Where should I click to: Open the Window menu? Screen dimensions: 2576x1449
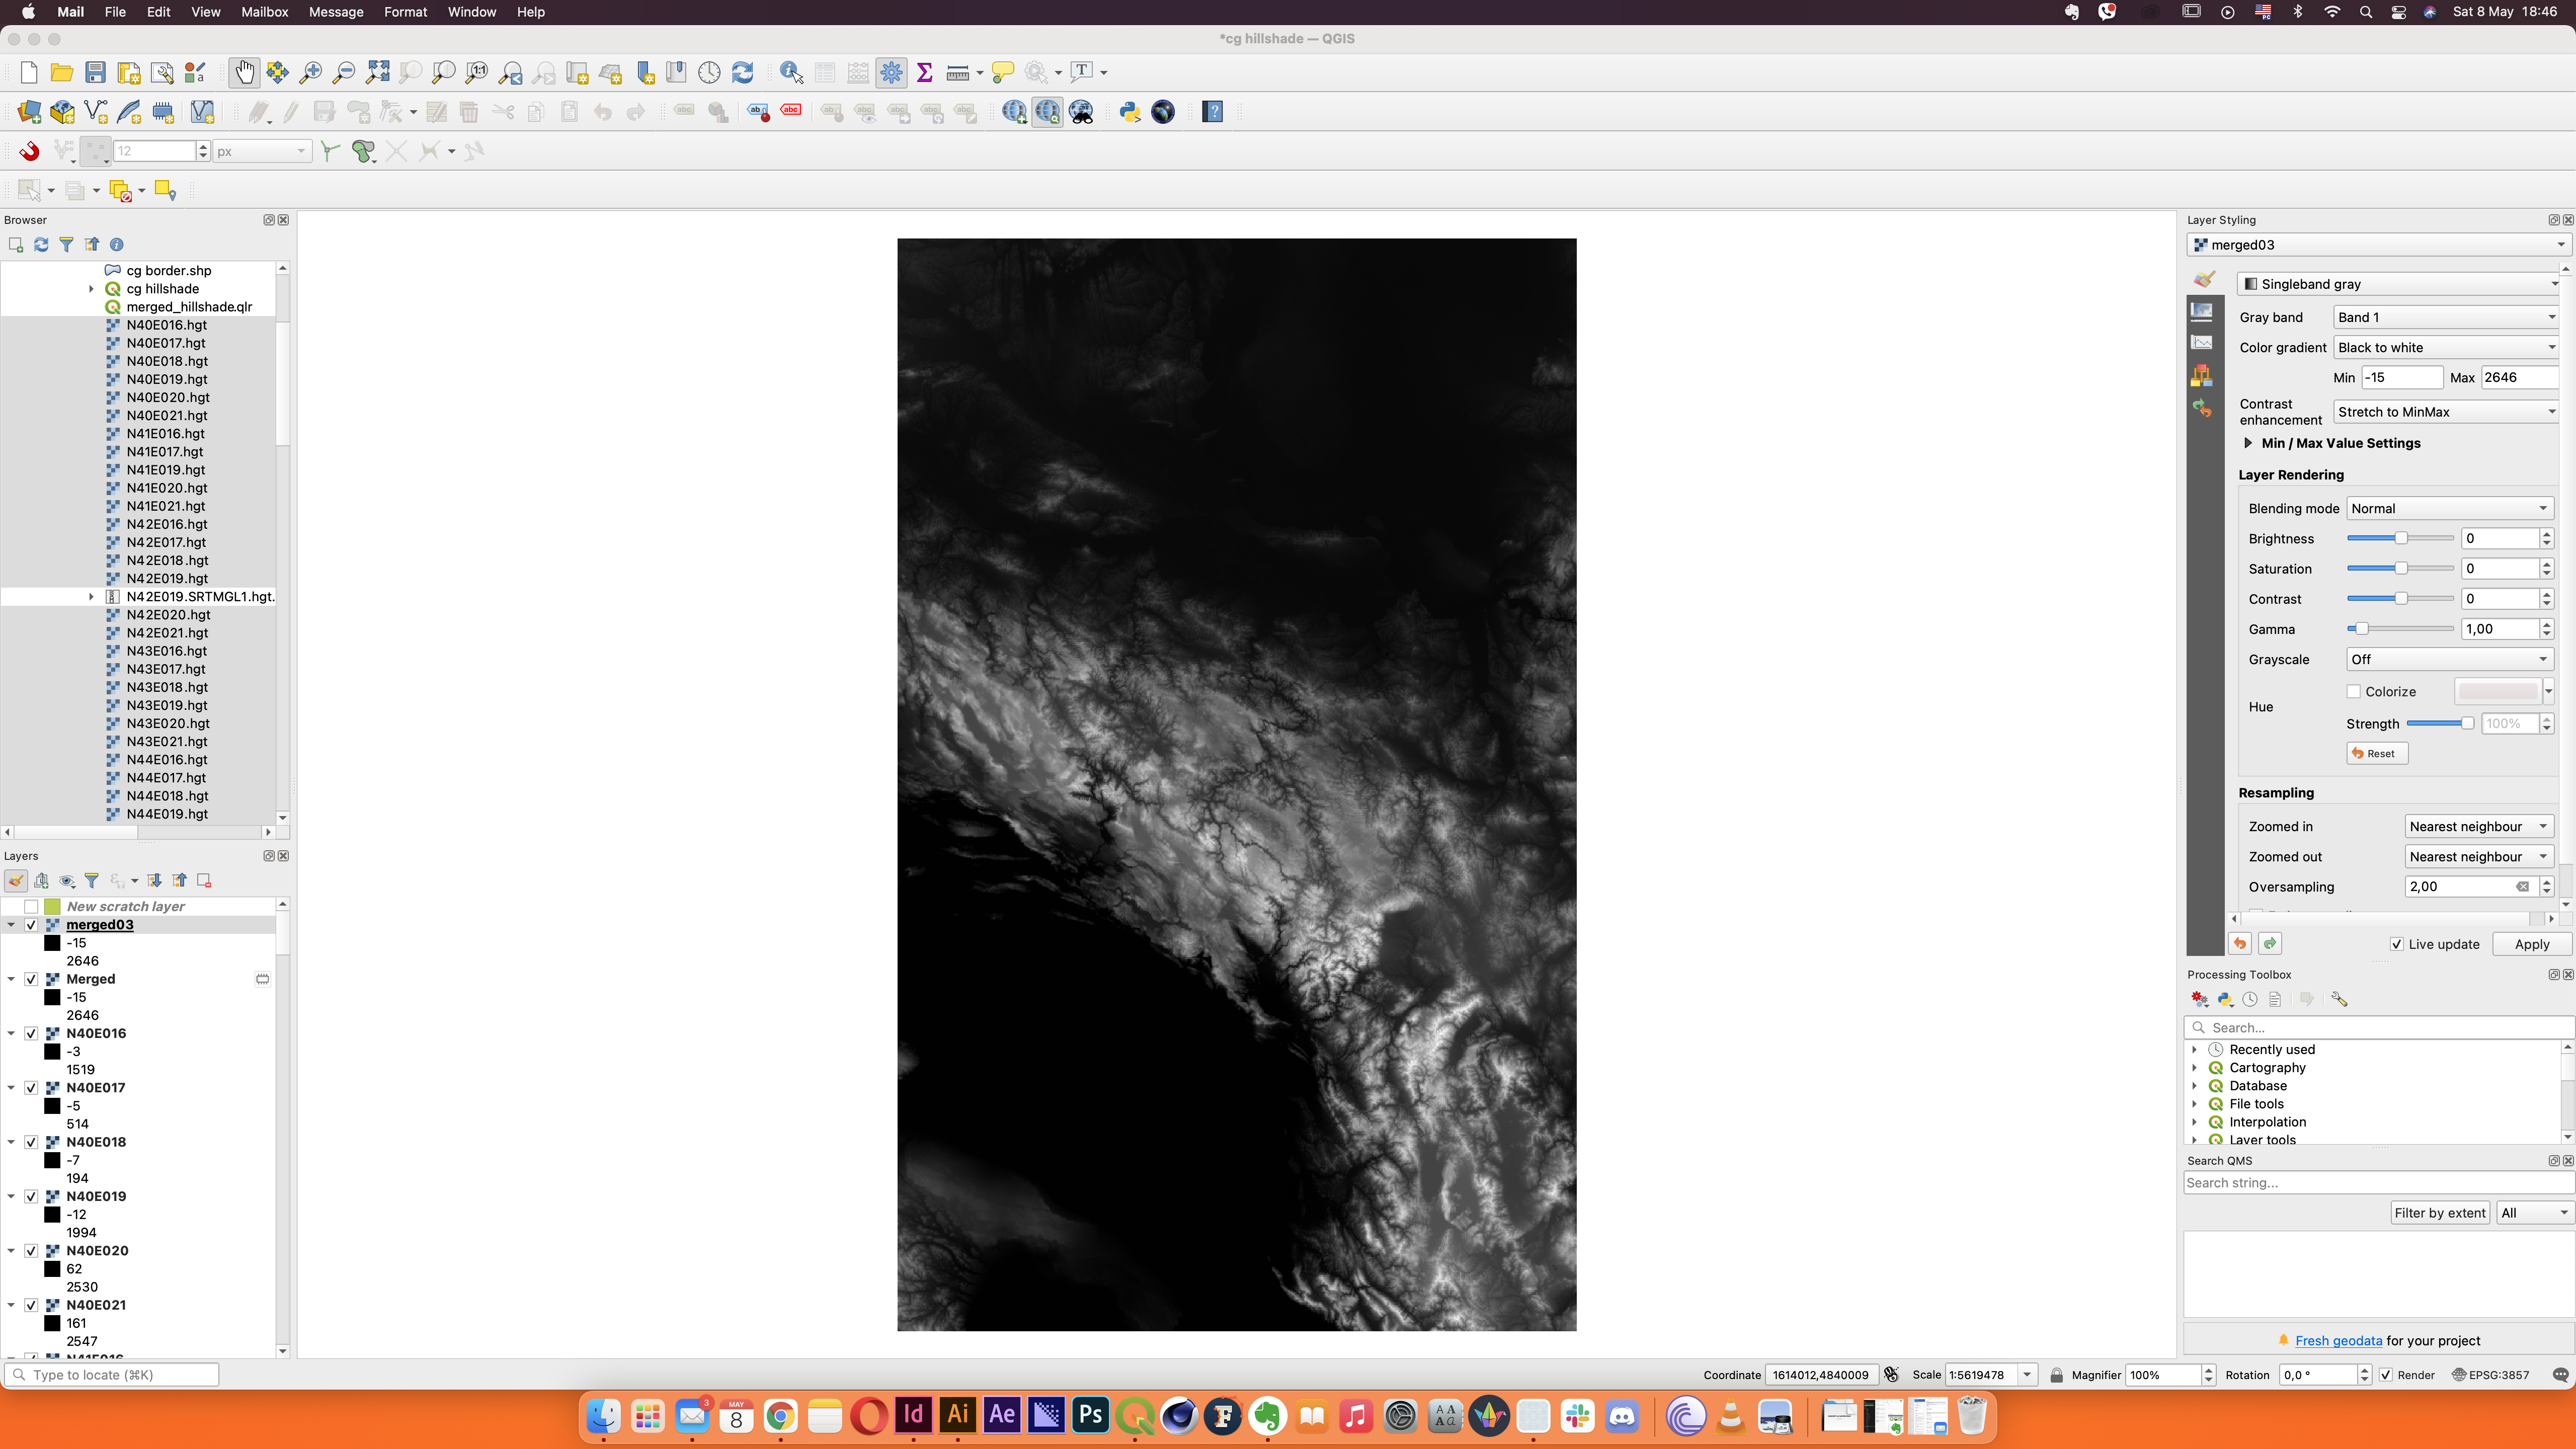(x=471, y=12)
